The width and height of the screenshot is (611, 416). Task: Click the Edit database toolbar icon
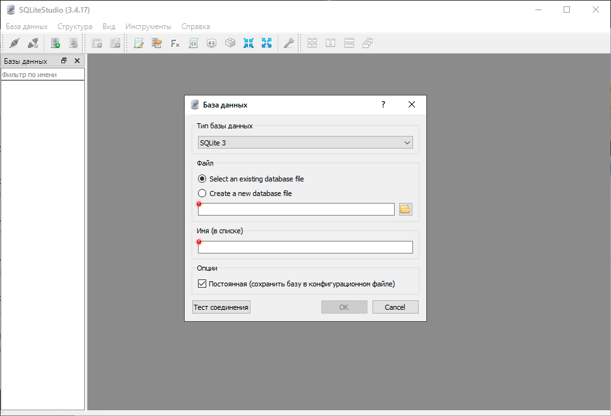[x=73, y=43]
